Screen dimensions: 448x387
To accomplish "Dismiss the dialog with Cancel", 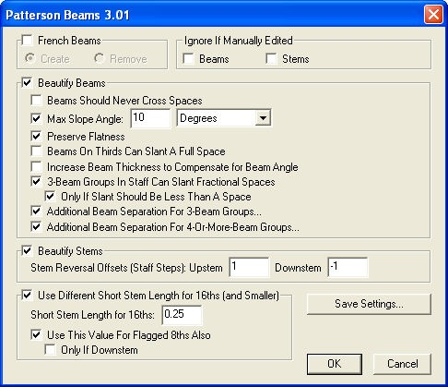I will [x=403, y=364].
